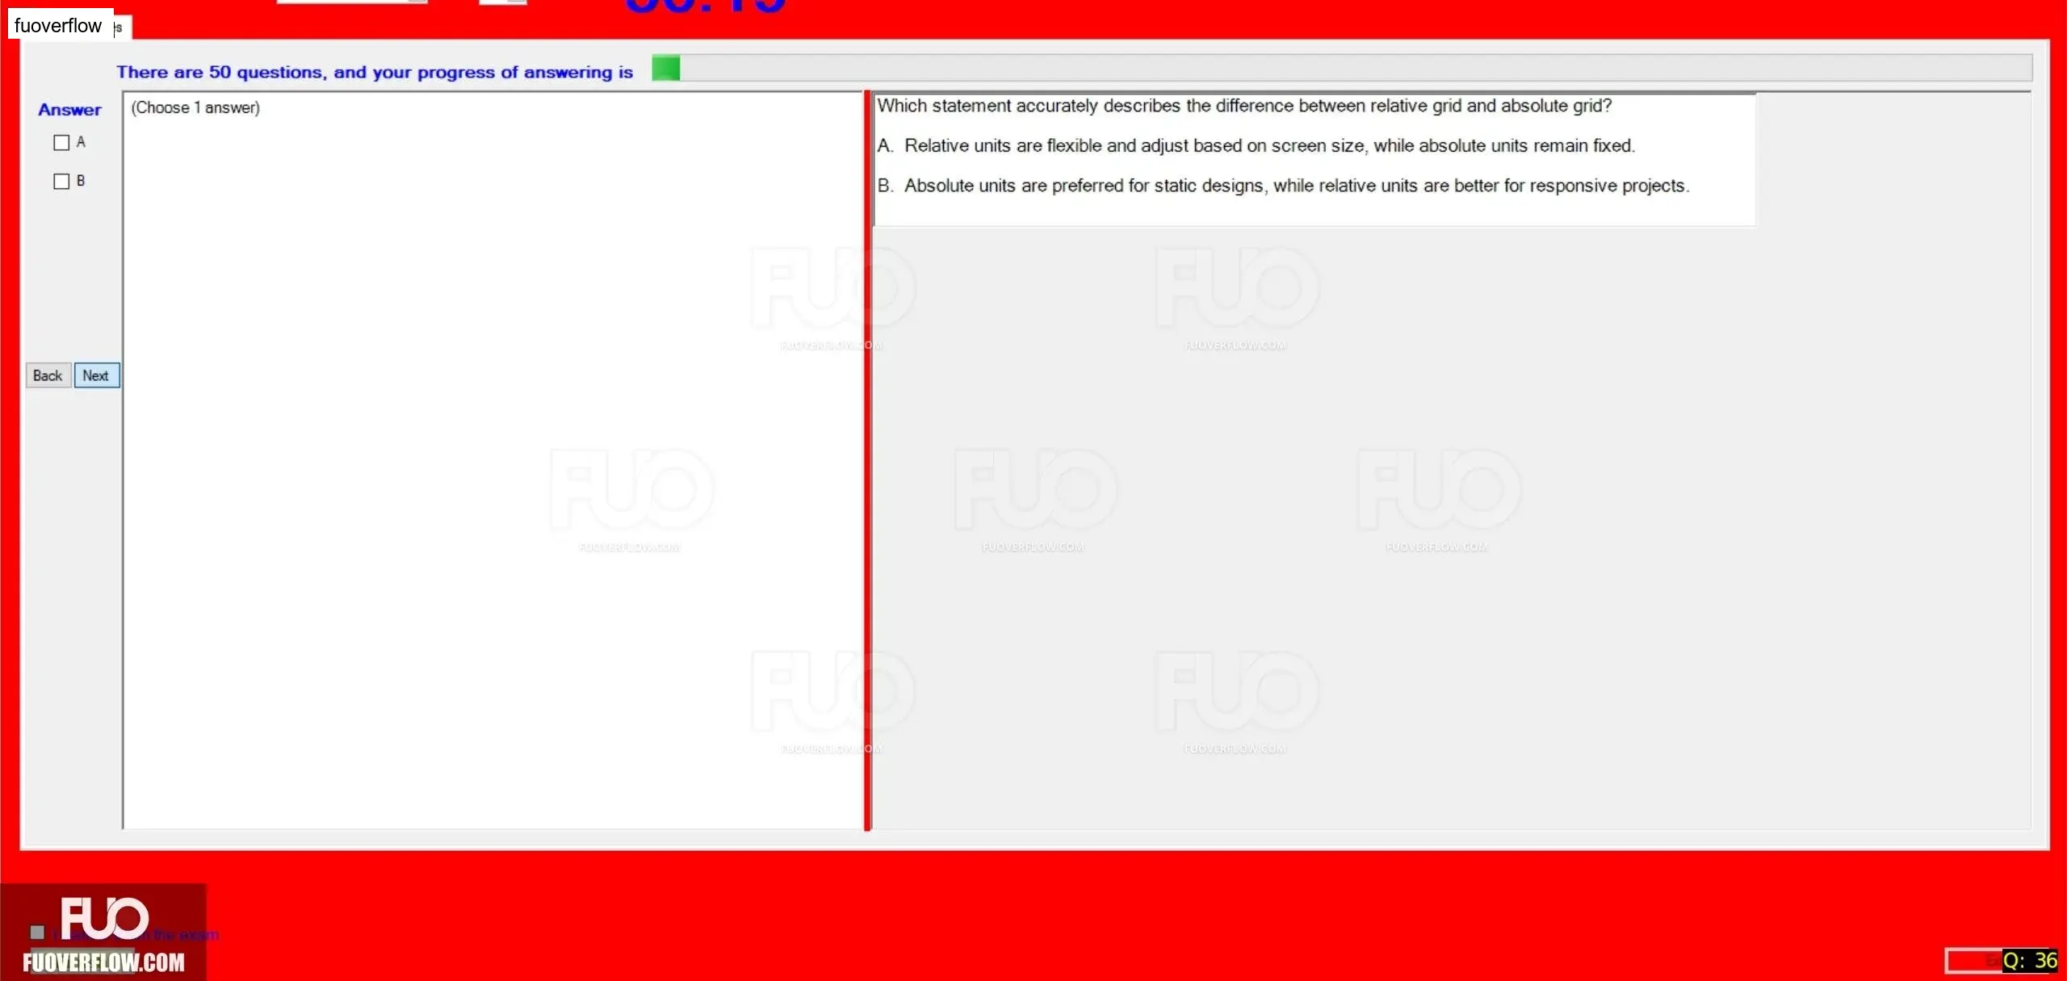
Task: Click the blue 'Answer' heading
Action: click(x=69, y=110)
